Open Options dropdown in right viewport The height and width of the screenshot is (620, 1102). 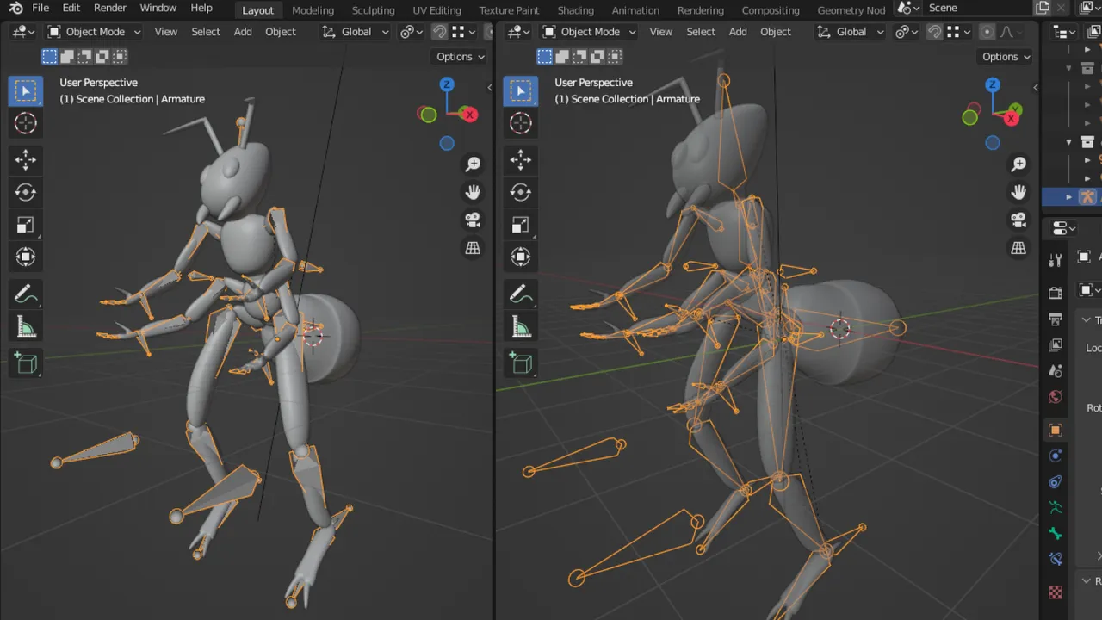pyautogui.click(x=1006, y=57)
